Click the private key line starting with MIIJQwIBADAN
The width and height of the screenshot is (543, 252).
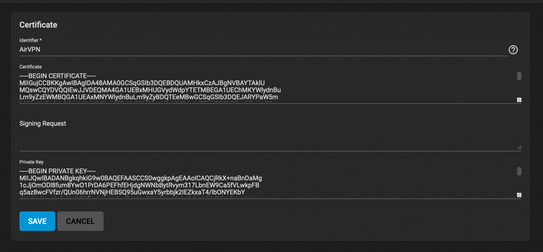141,178
